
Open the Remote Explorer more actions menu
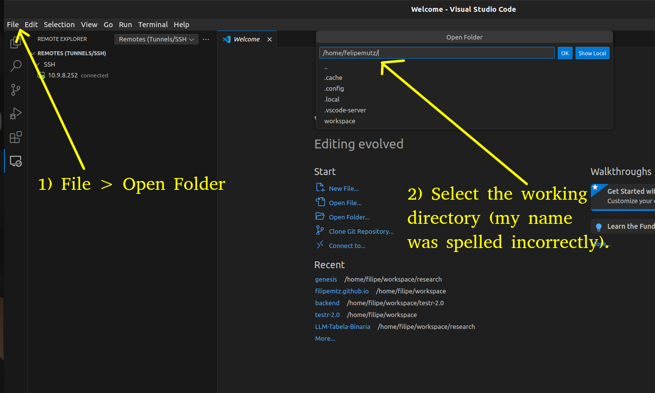click(206, 39)
